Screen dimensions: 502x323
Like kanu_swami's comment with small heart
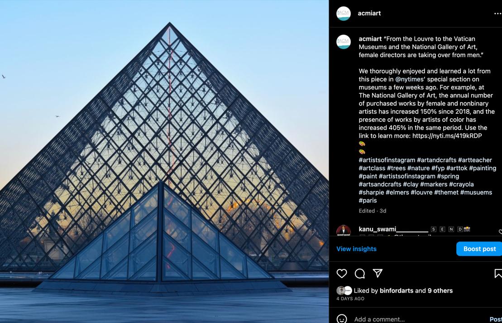pyautogui.click(x=500, y=231)
